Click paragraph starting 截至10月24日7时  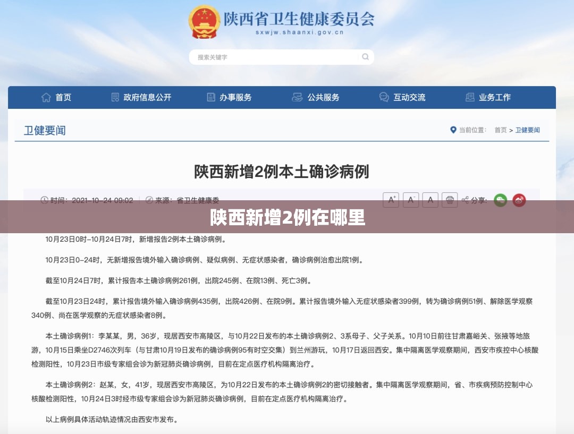[x=179, y=280]
